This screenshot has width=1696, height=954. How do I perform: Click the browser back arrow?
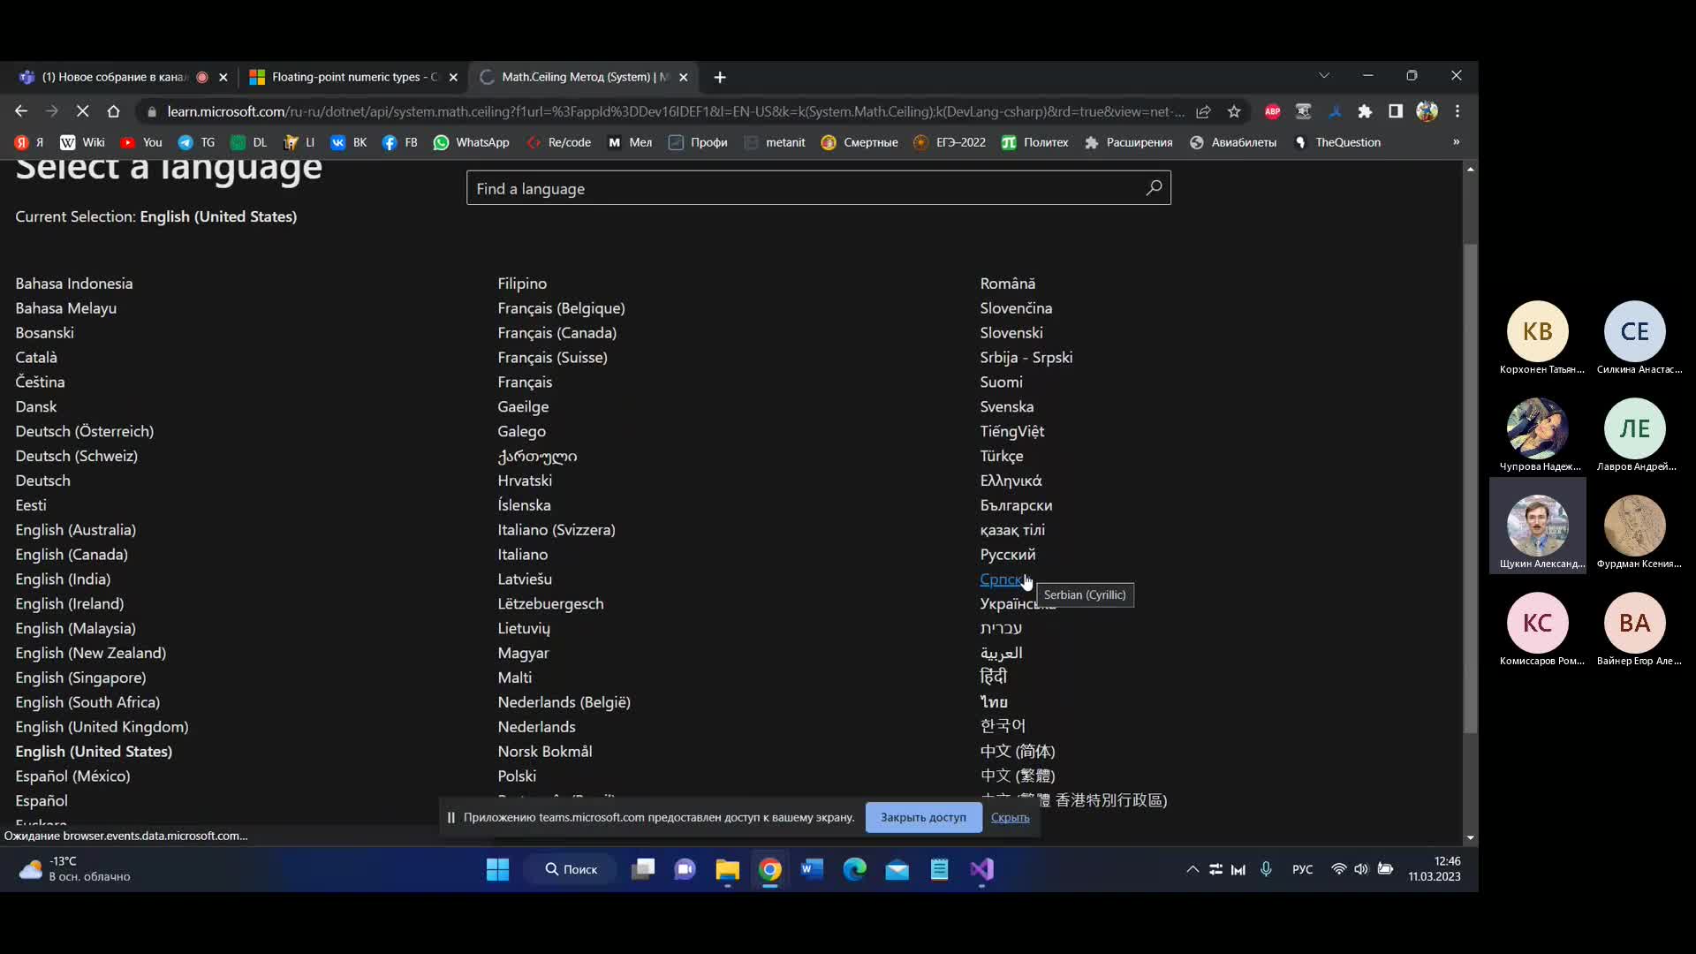pyautogui.click(x=21, y=111)
